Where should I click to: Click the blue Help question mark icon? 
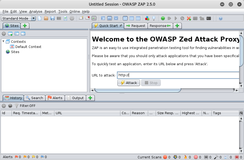[221, 18]
